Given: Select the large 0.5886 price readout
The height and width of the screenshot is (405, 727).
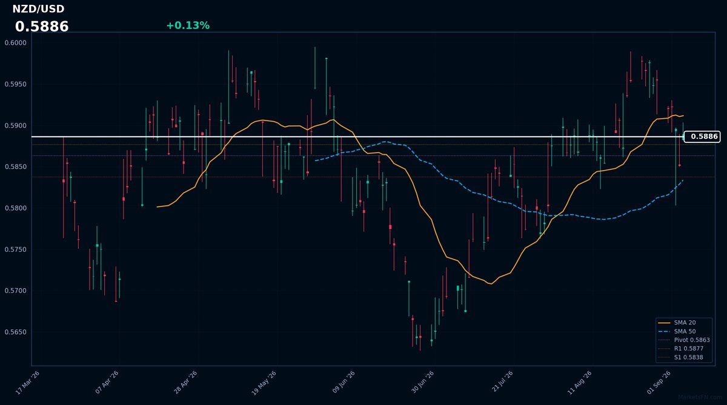Looking at the screenshot, I should tap(42, 27).
